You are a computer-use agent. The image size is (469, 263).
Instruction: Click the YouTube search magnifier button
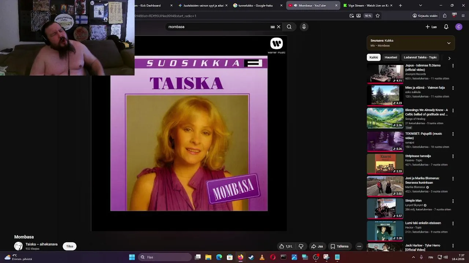coord(289,27)
